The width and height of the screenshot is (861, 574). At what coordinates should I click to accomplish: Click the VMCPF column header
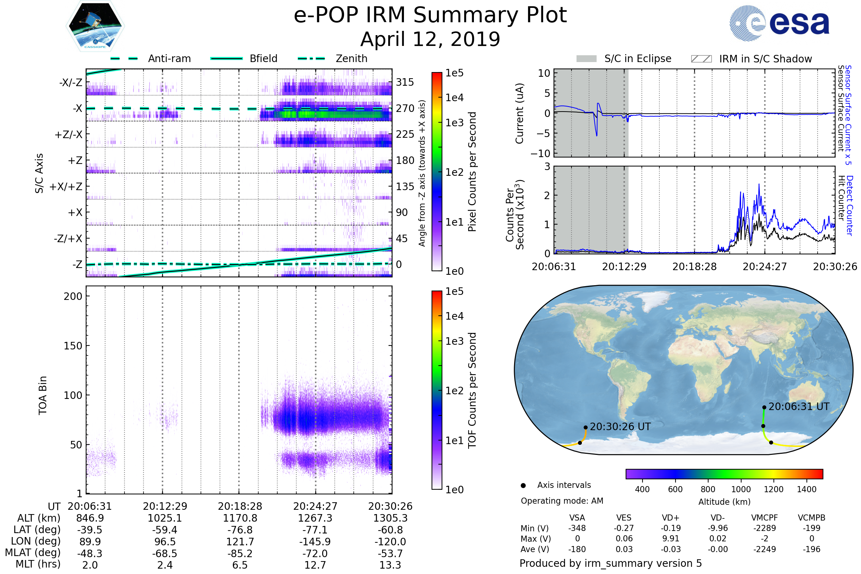(x=764, y=518)
